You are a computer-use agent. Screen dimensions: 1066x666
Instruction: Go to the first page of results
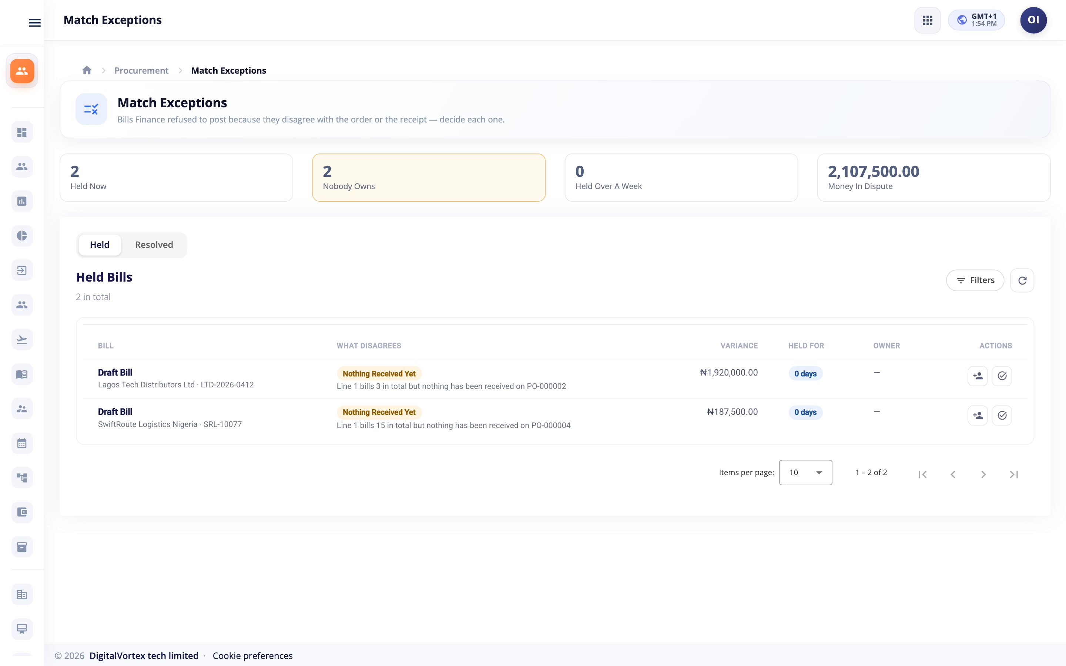tap(922, 474)
